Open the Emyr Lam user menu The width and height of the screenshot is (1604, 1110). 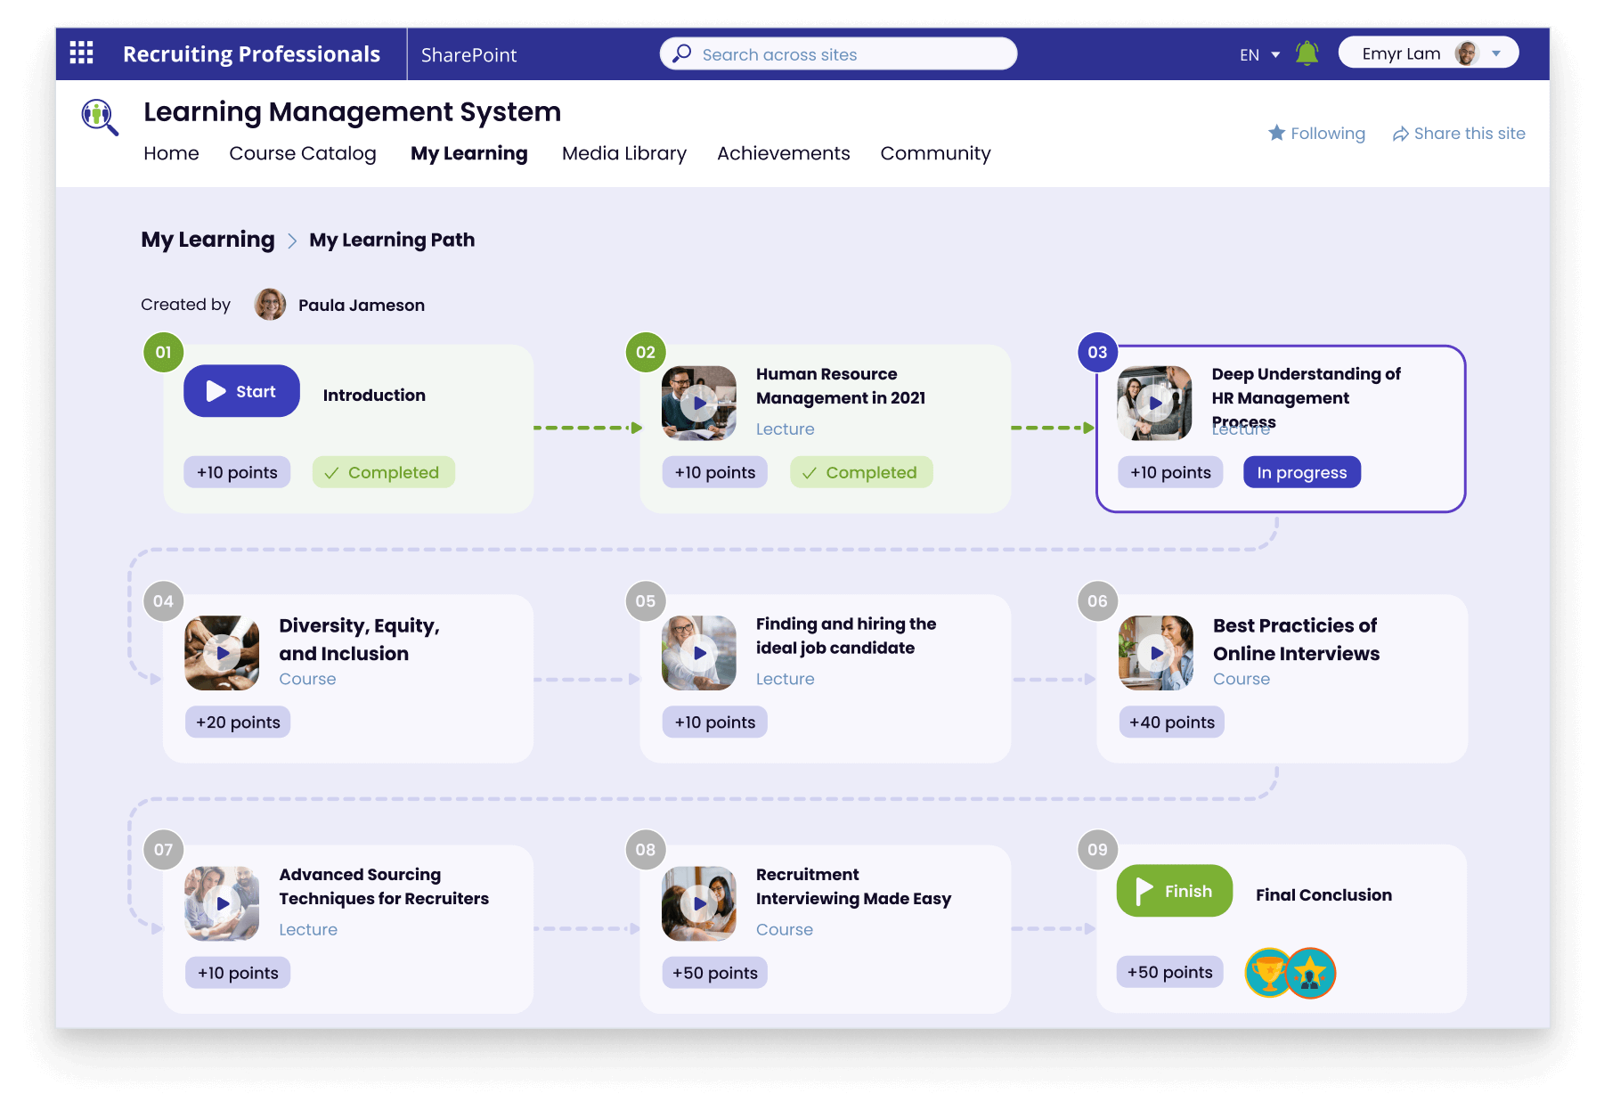click(x=1428, y=53)
